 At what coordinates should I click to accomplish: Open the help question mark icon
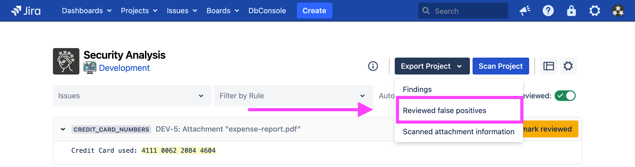(x=548, y=11)
